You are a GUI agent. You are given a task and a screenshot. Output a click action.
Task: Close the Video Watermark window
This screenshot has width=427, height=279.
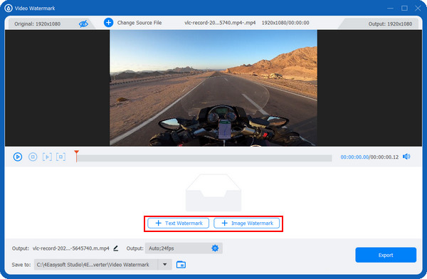coord(418,9)
